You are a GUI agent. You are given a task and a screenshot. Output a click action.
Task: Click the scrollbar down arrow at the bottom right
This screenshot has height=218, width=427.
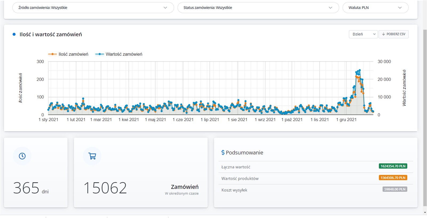425,213
